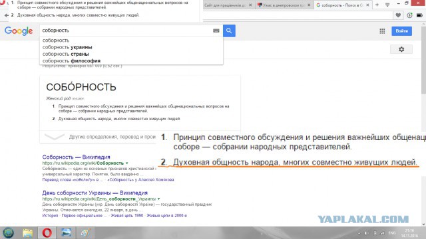Click the Opera taskbar icon

point(47,233)
